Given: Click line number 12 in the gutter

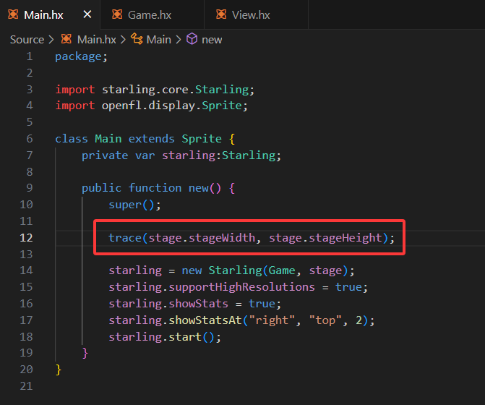Looking at the screenshot, I should point(26,237).
